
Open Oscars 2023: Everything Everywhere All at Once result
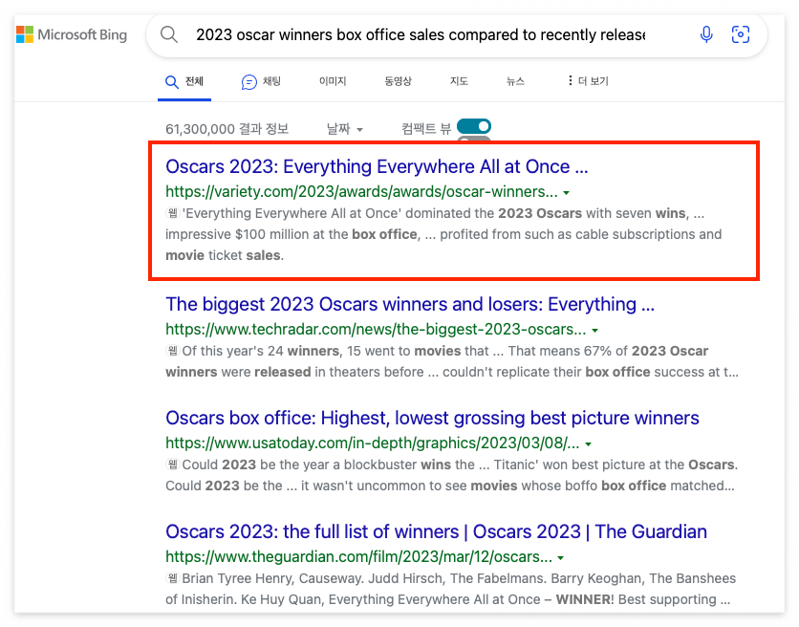377,166
